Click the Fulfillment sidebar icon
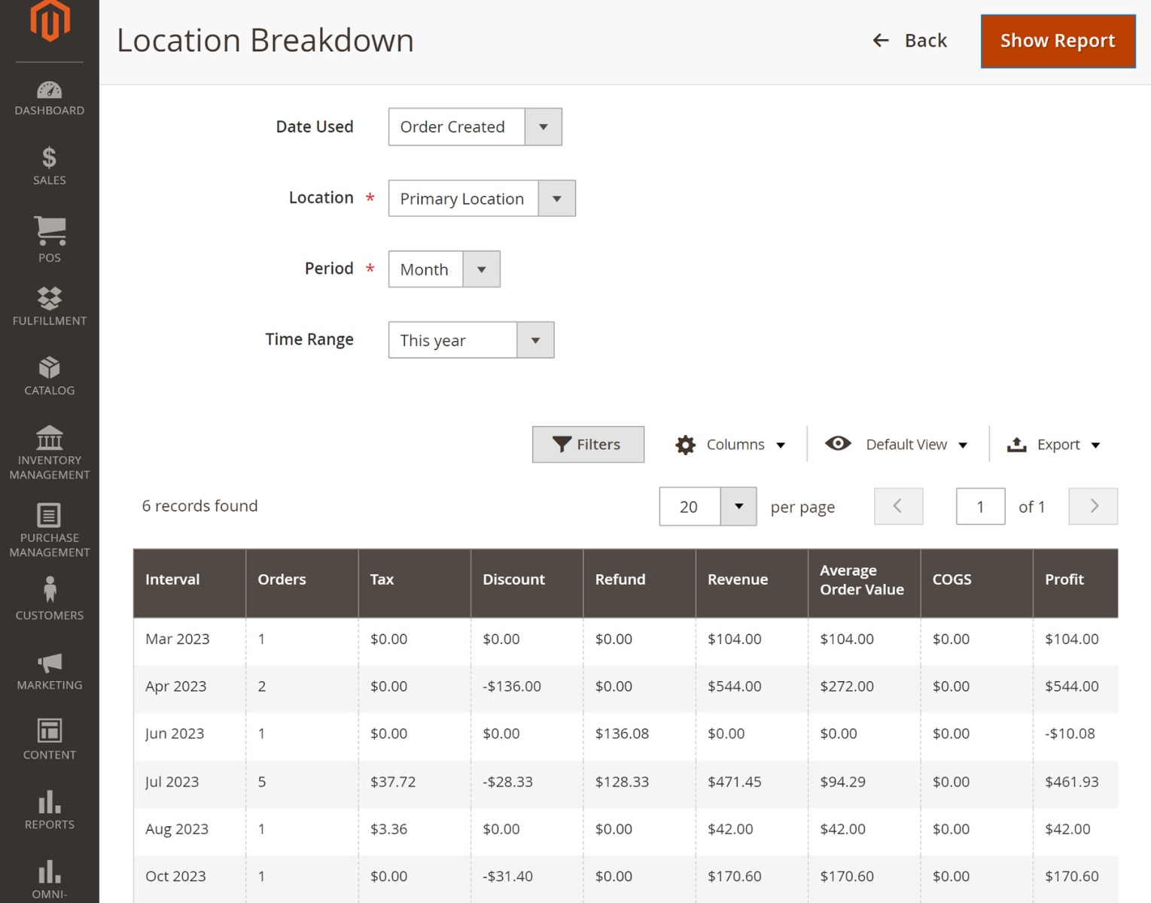 click(49, 301)
